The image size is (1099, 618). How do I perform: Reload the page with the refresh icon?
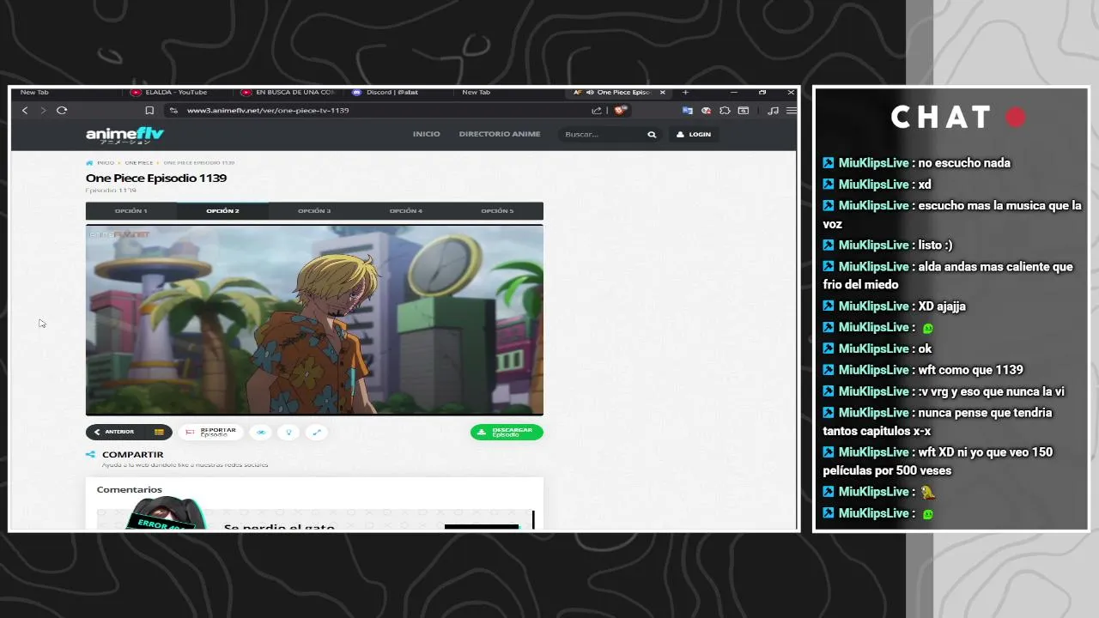click(62, 111)
